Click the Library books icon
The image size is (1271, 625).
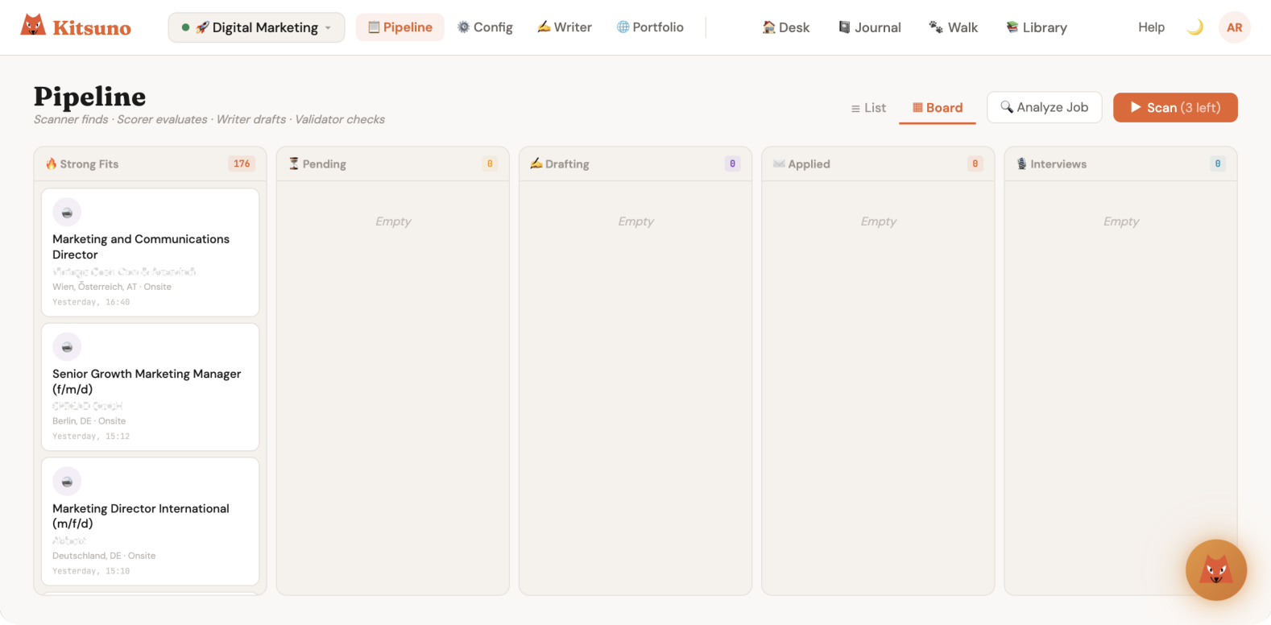(1012, 27)
